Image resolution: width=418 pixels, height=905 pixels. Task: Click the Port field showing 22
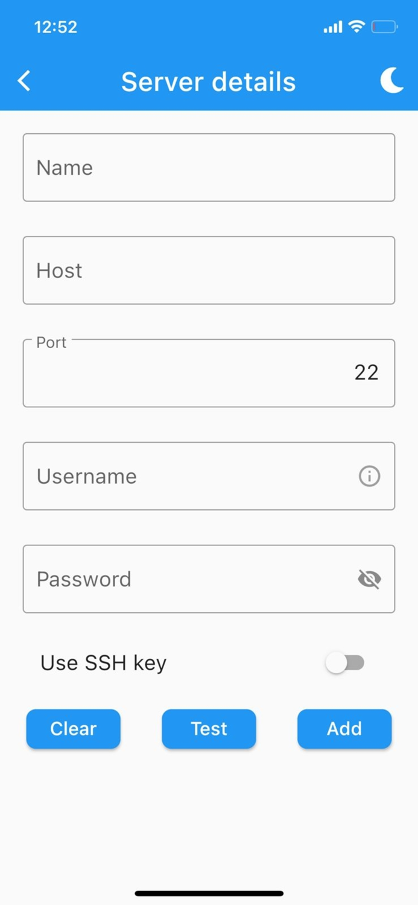(x=209, y=373)
